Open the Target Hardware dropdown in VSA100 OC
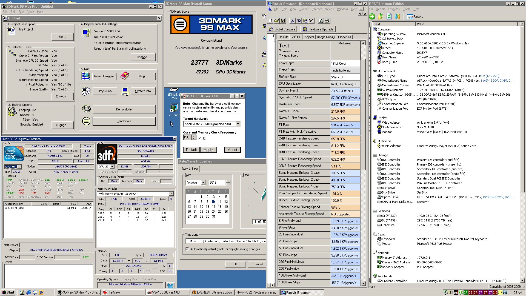The image size is (526, 296). point(238,124)
